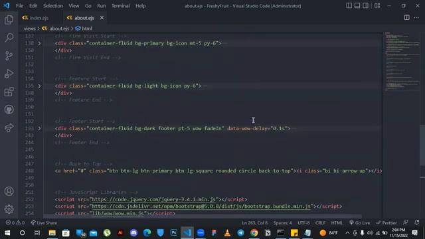Expand folded footer div code block
The image size is (425, 239).
(39, 128)
